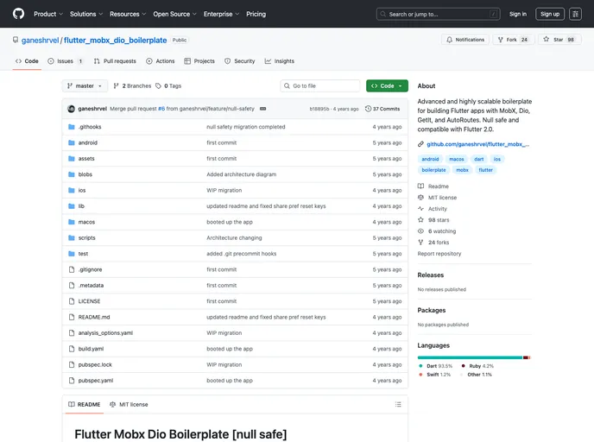Open the README.md file icon
This screenshot has height=442, width=594.
click(71, 318)
